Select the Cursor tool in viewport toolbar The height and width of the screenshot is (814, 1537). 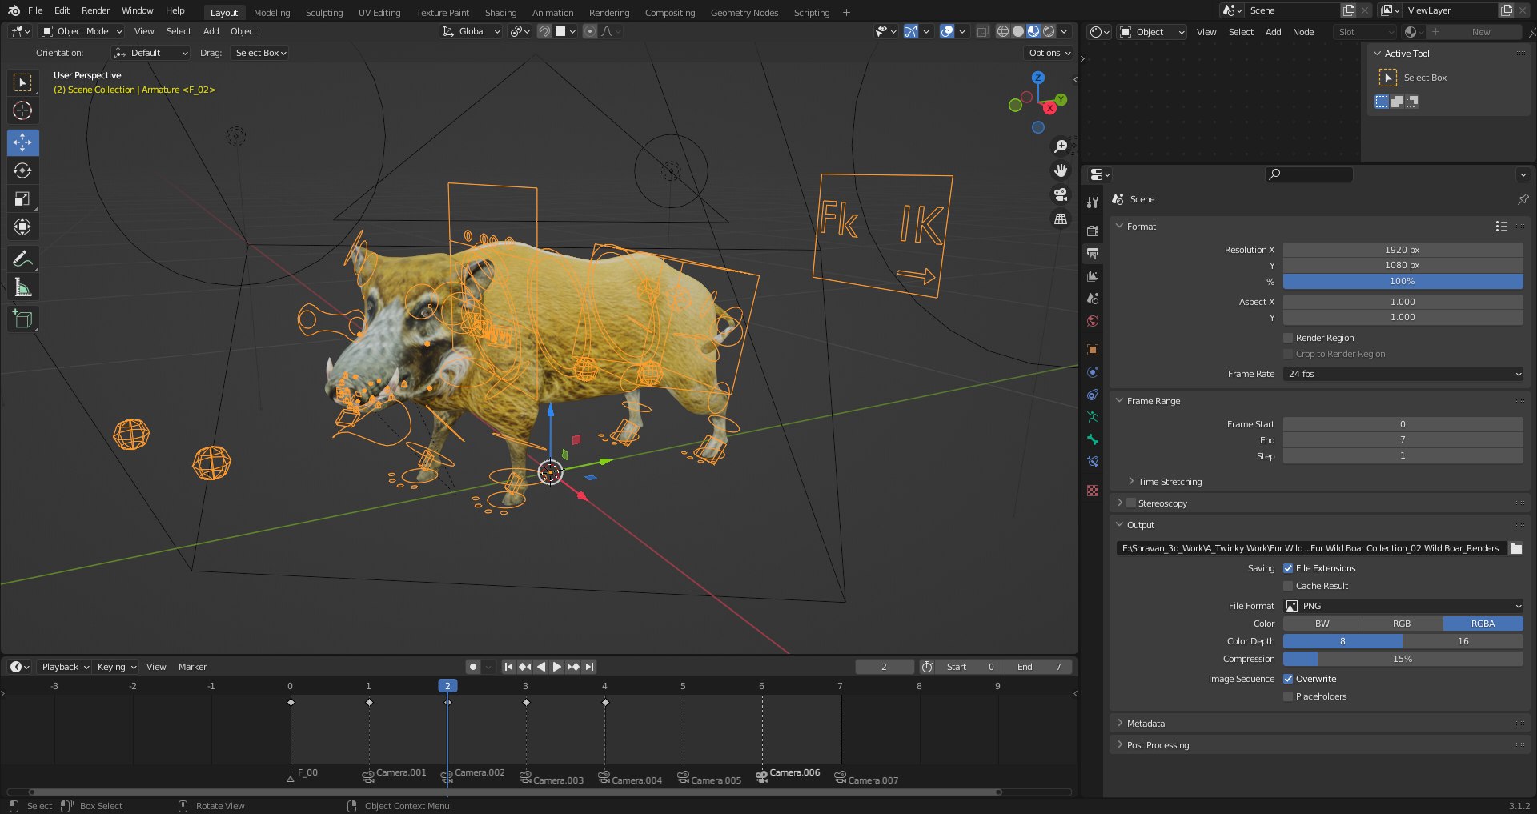(x=22, y=110)
